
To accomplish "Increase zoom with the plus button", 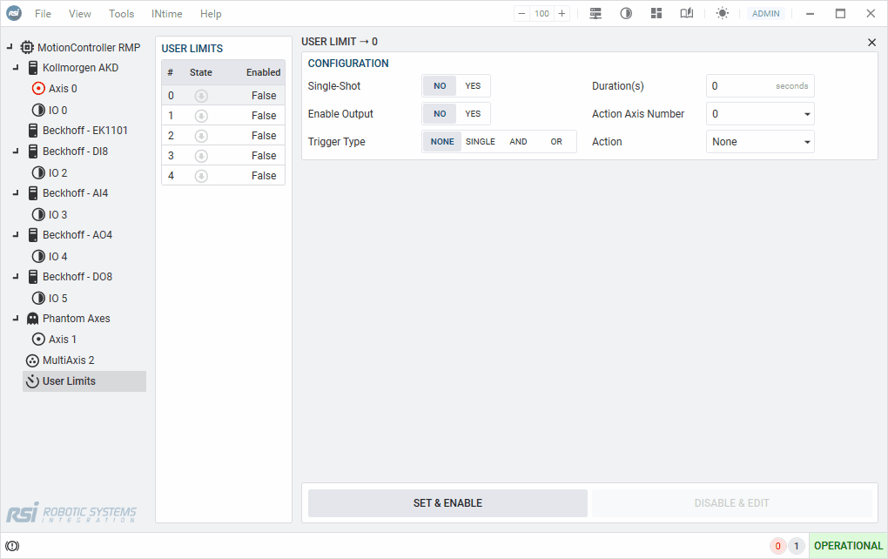I will point(562,14).
